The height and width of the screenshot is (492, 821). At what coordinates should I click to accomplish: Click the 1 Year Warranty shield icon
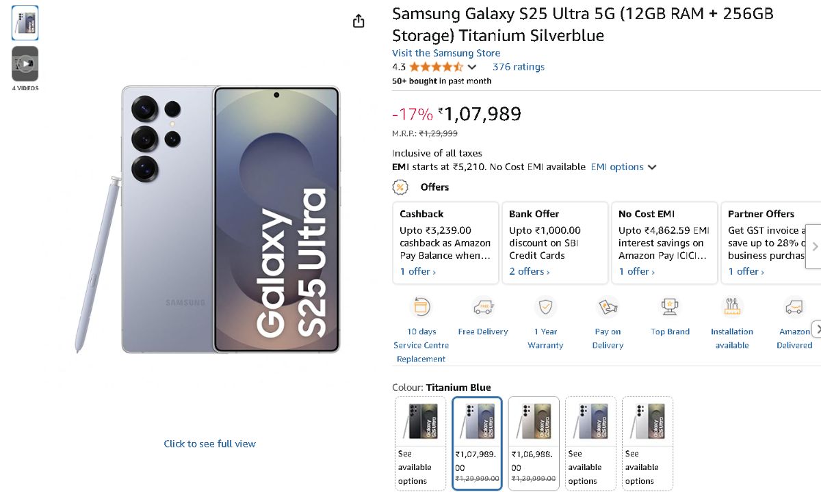pyautogui.click(x=545, y=307)
